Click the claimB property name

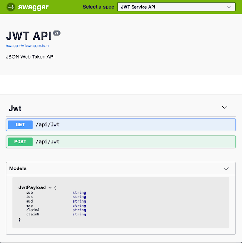33,215
